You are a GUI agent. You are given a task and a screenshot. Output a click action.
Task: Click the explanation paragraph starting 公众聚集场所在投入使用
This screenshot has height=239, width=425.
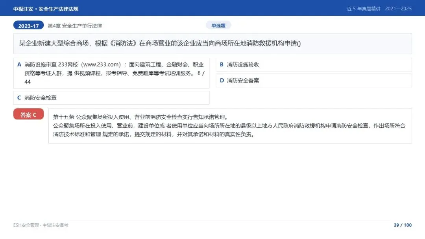tap(229, 130)
